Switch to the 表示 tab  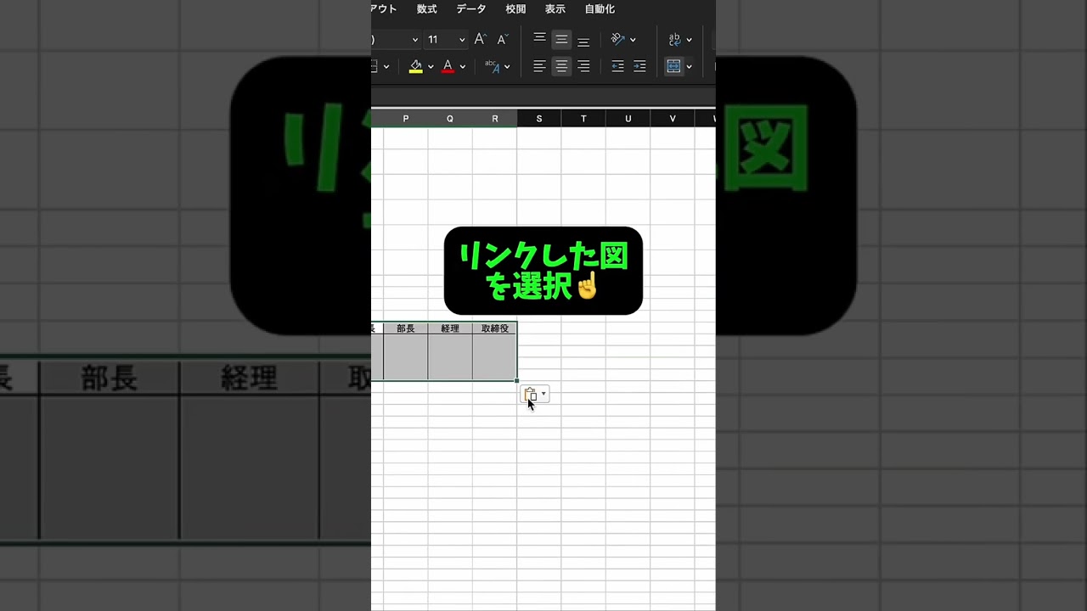(x=555, y=9)
